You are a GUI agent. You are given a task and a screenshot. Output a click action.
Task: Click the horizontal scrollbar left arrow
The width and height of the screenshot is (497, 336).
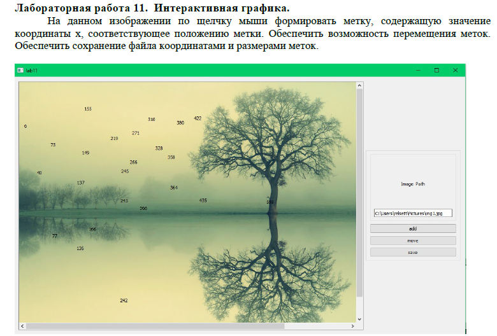click(22, 326)
